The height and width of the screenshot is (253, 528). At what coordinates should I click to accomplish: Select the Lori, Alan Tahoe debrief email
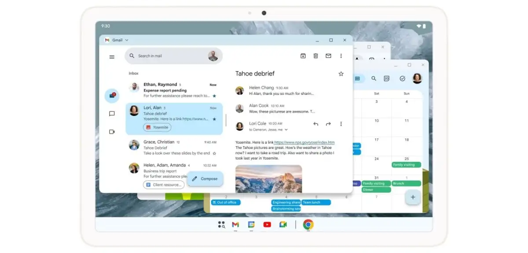coord(174,119)
